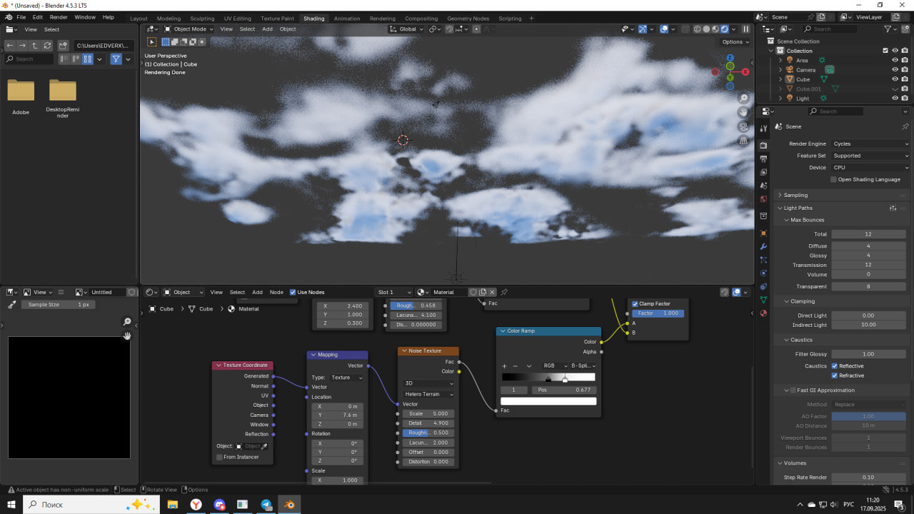Open the Object Mode dropdown
Viewport: 914px width, 514px height.
(x=189, y=29)
